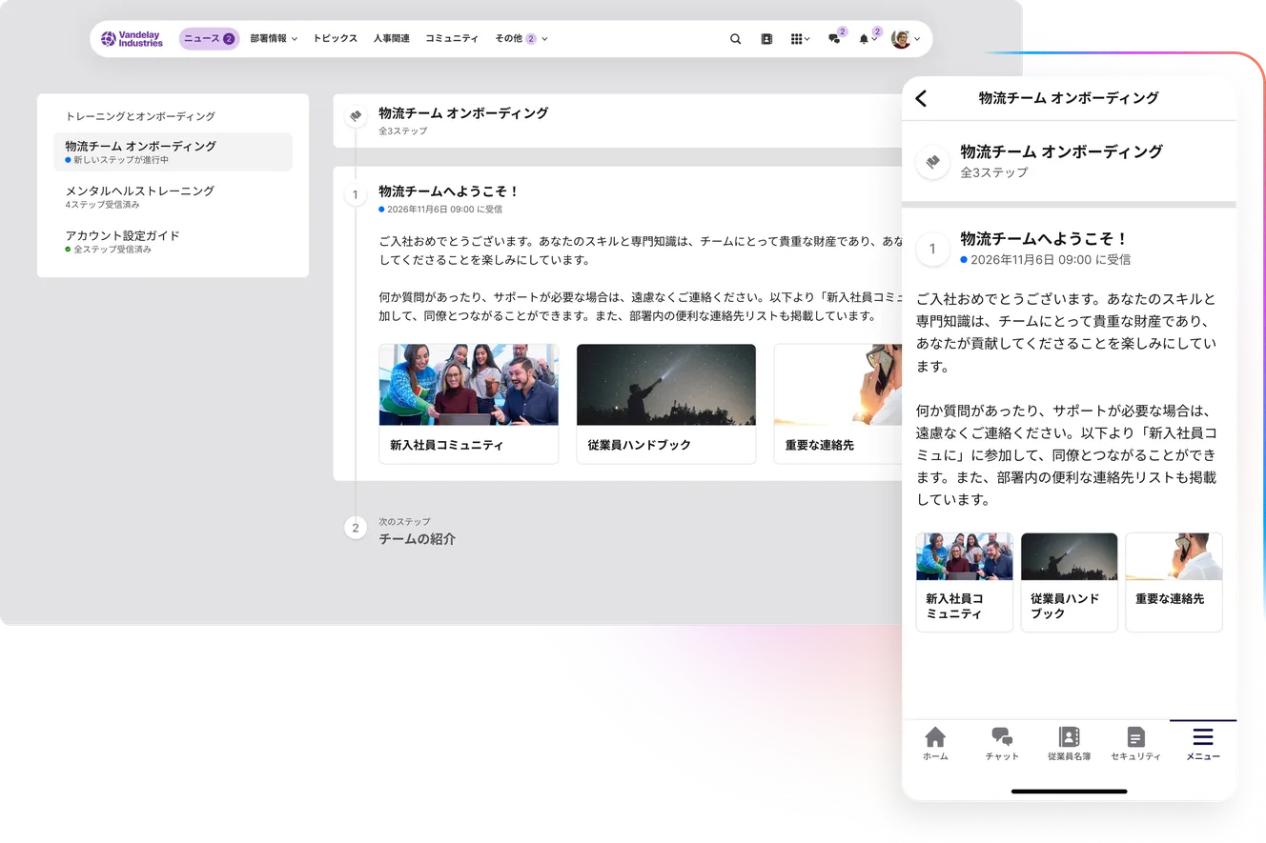The width and height of the screenshot is (1266, 843).
Task: Open chat messages icon with badge
Action: pyautogui.click(x=834, y=39)
